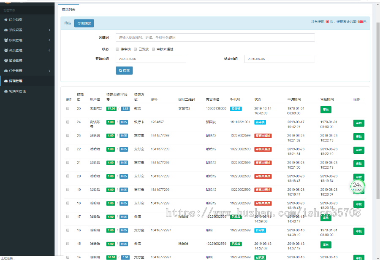Focus the 关键词 keyword search field

click(215, 38)
